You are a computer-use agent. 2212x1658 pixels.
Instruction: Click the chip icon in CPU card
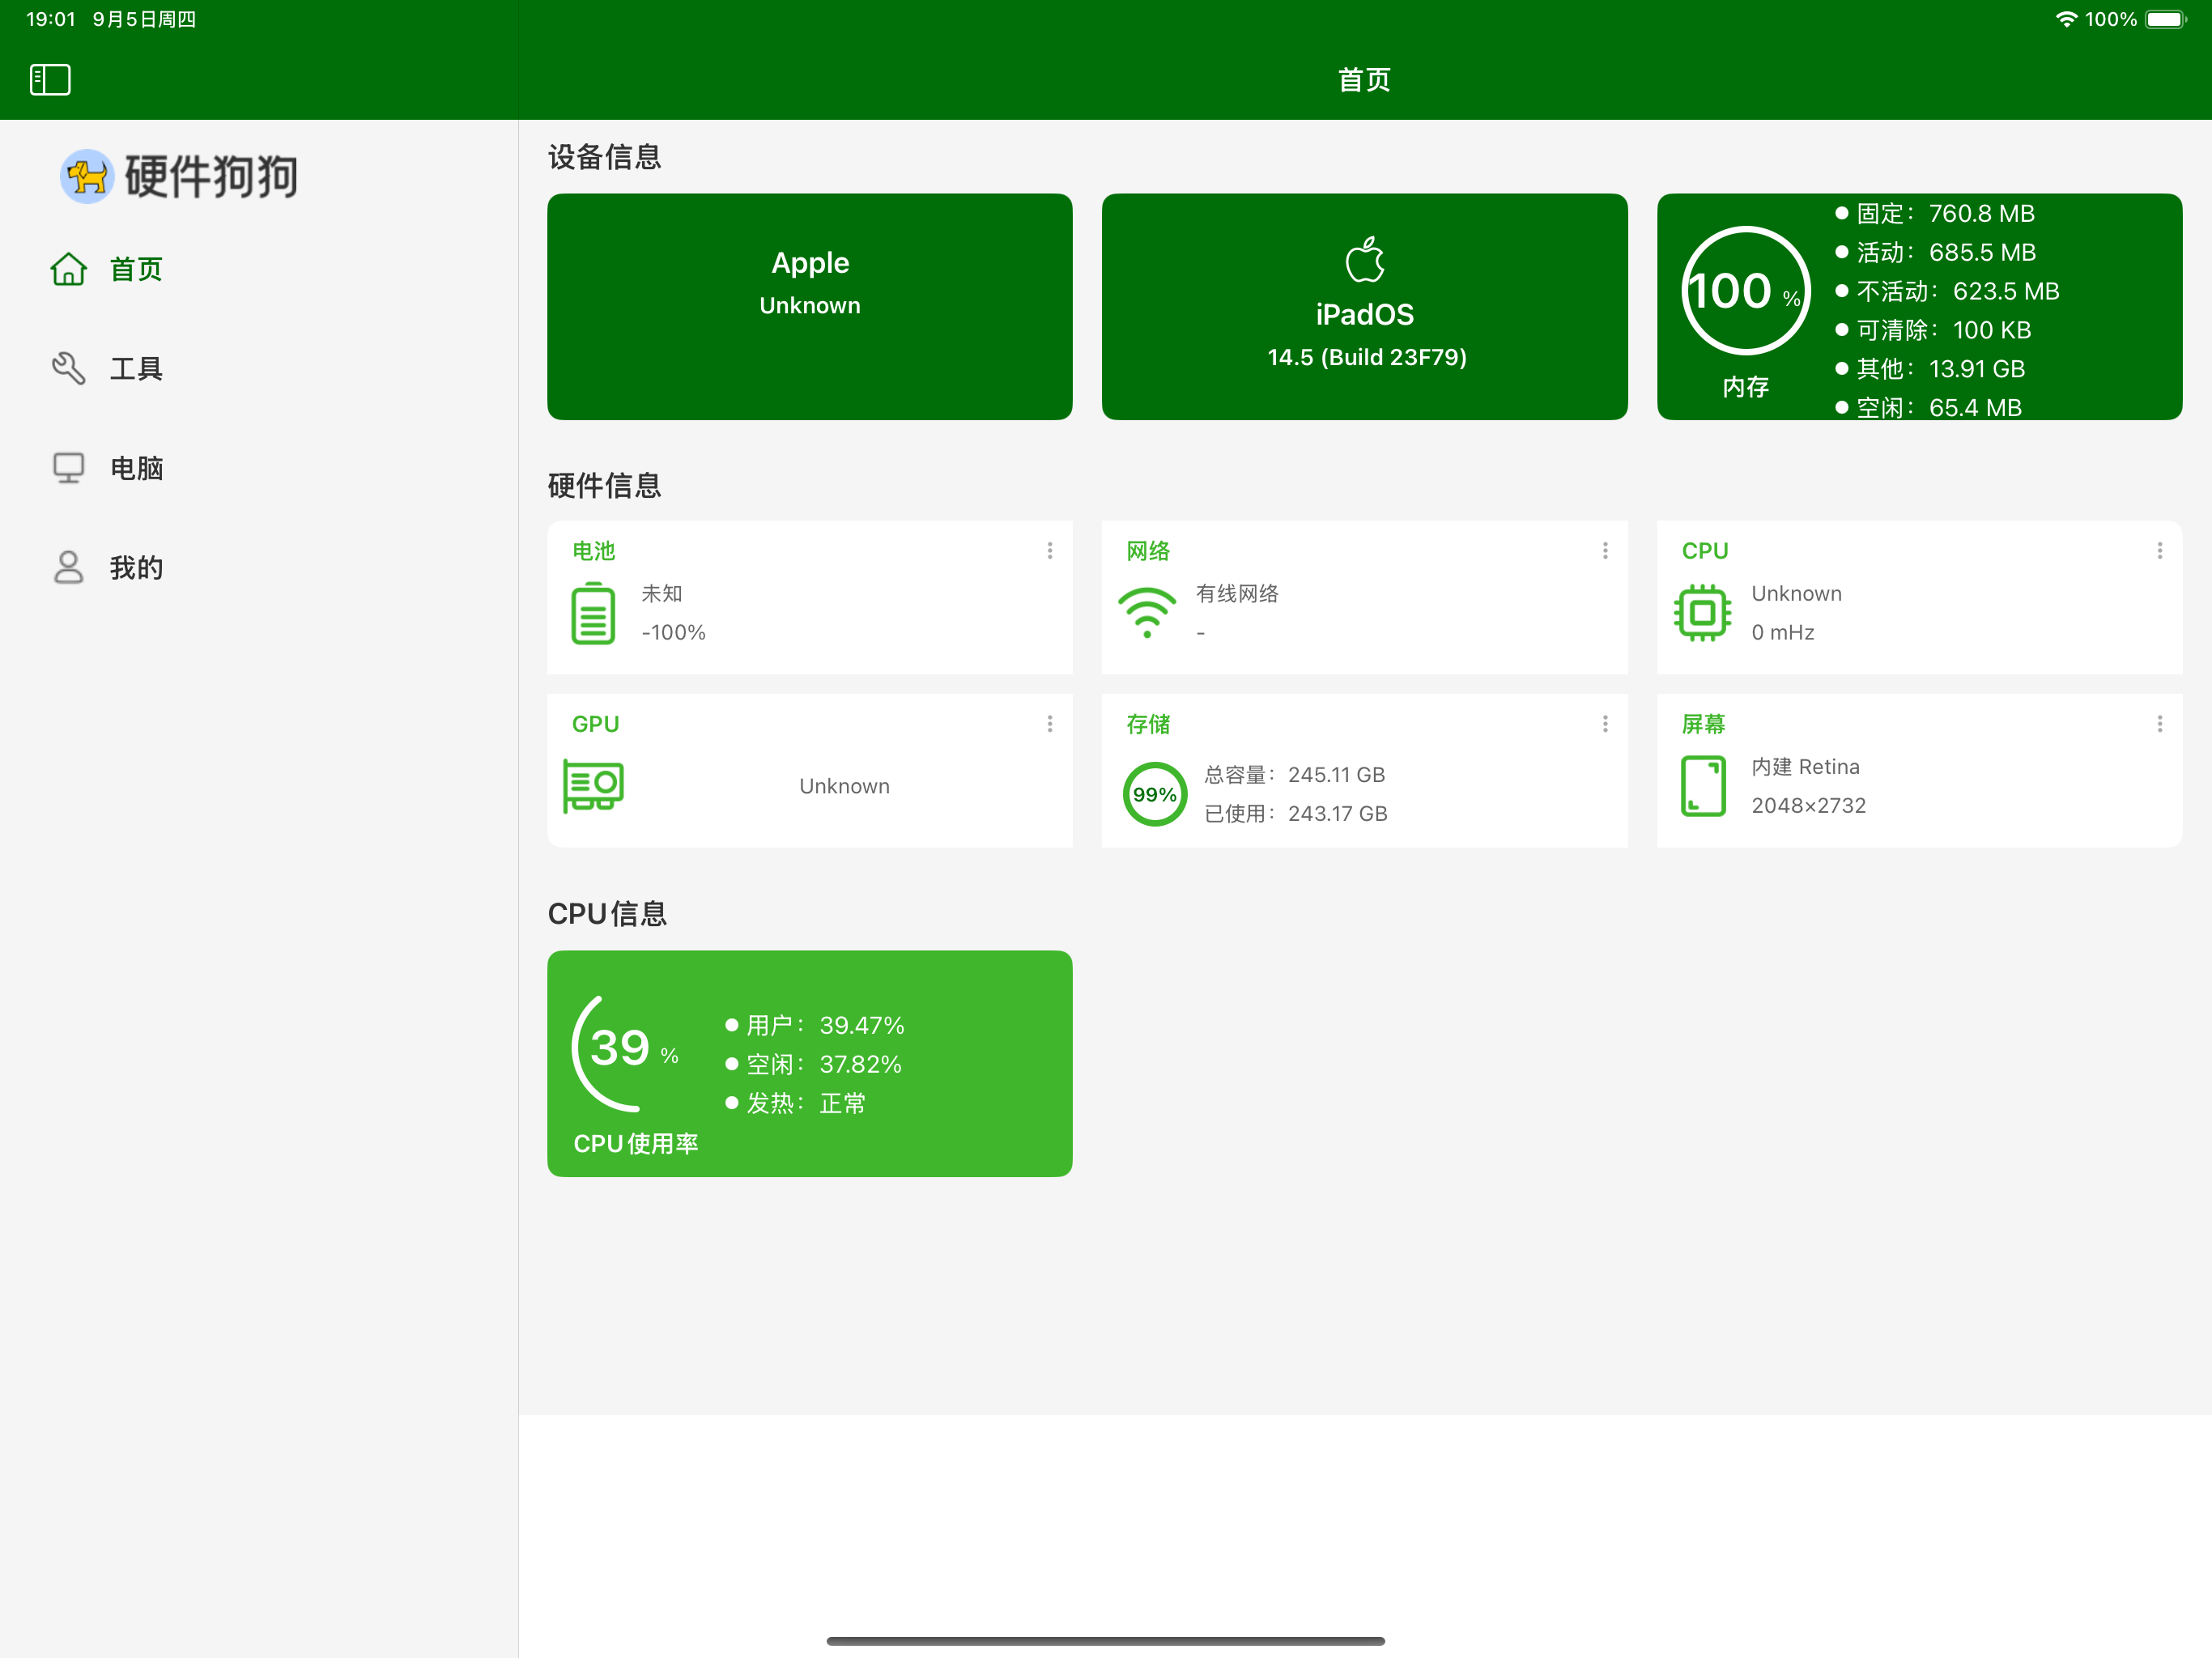(1702, 613)
